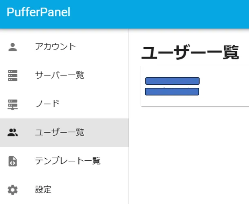Select the ノード sidebar label
The image size is (249, 204).
coord(47,104)
